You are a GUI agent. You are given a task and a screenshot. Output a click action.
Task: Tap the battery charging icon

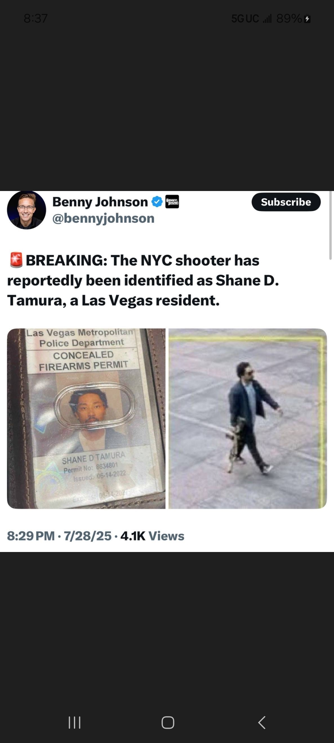coord(307,19)
